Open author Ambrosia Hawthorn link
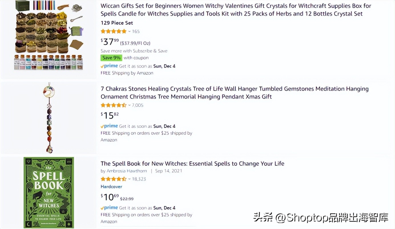 127,171
